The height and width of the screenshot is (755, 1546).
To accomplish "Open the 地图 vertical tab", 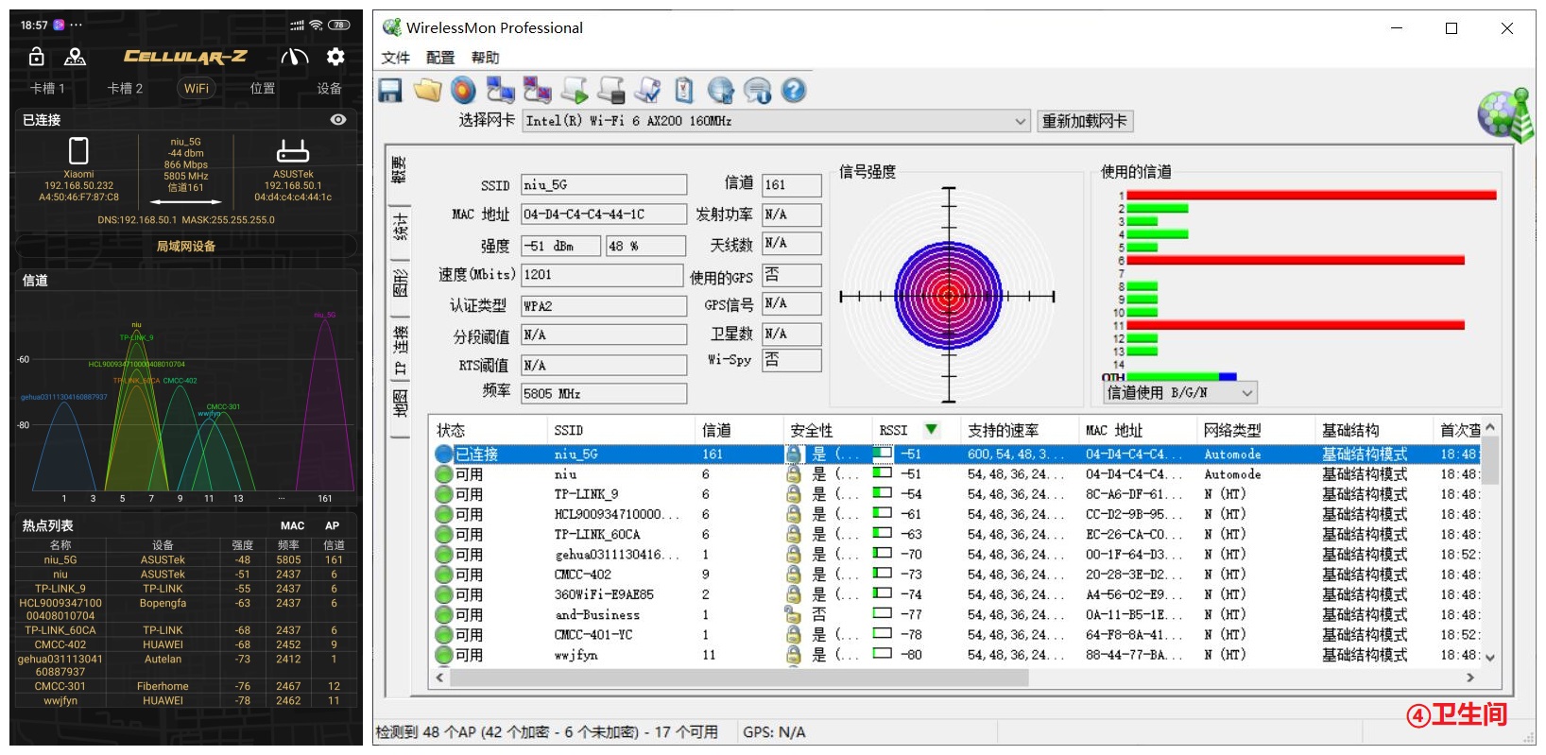I will pyautogui.click(x=400, y=403).
